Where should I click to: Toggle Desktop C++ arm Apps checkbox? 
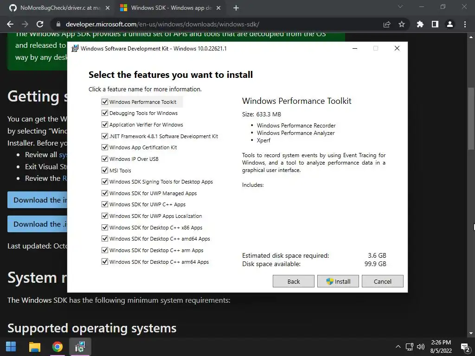tap(105, 250)
